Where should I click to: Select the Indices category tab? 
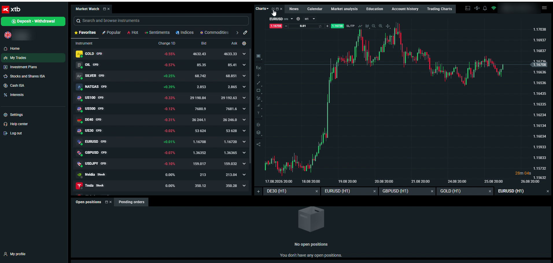point(185,32)
